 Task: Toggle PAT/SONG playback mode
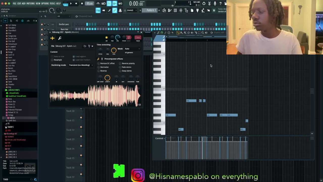(x=66, y=4)
